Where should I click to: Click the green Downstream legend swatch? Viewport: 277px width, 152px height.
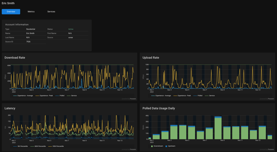click(152, 146)
